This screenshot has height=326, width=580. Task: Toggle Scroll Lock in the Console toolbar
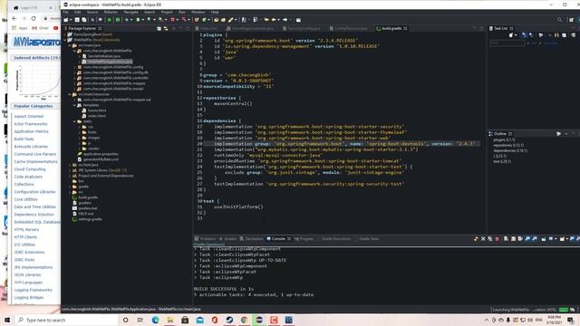click(x=514, y=239)
